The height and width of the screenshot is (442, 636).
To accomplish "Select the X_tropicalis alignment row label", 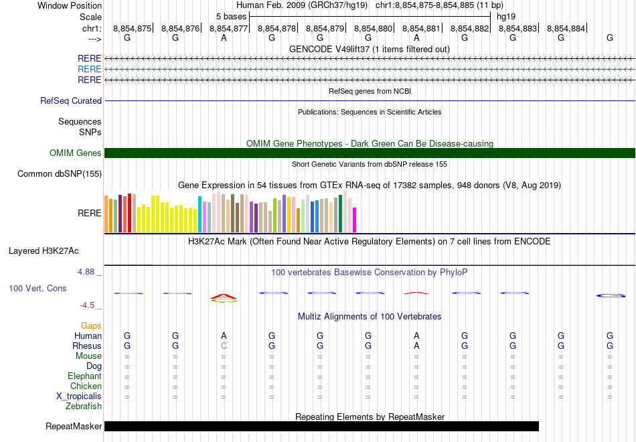I will pos(79,396).
